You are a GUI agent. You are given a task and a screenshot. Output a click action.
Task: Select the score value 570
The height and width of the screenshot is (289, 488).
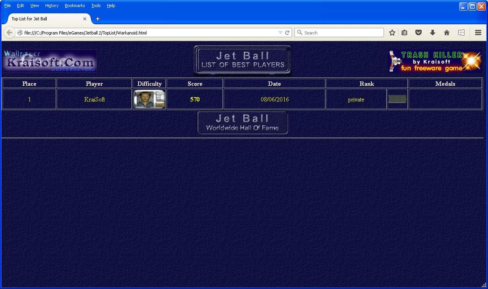pos(195,99)
